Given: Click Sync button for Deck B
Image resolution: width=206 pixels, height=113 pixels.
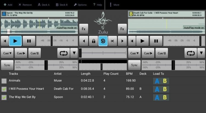Looking at the screenshot, I should pyautogui.click(x=134, y=65).
